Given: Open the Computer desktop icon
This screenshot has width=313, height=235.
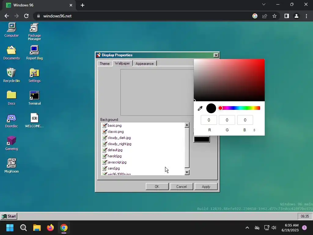Looking at the screenshot, I should tap(12, 30).
